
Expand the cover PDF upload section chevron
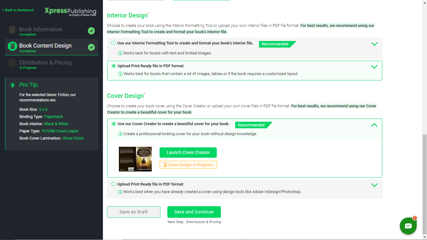click(x=374, y=185)
